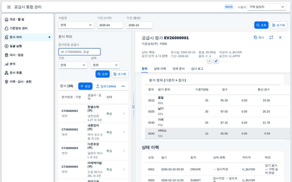
Task: Pin the detail header
Action: (216, 61)
